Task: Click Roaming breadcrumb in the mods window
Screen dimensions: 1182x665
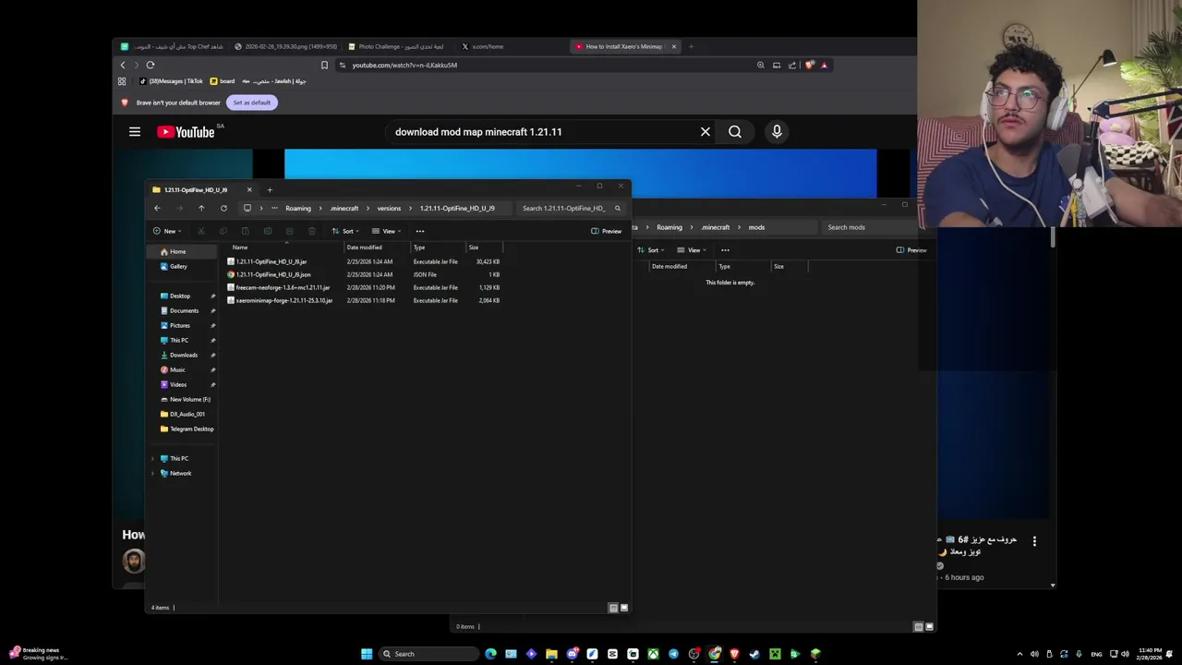Action: pos(669,227)
